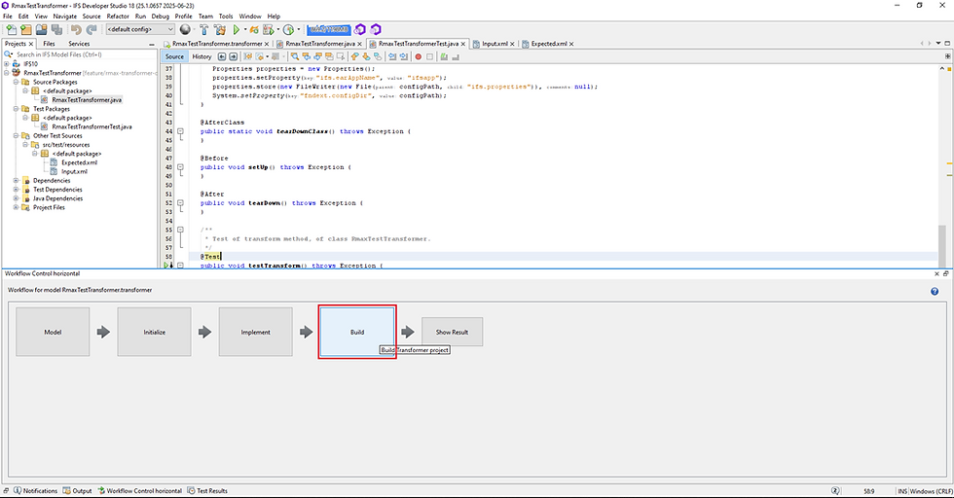Collapse the Source Packages tree node
Screen dimensions: 954x498
(16, 82)
